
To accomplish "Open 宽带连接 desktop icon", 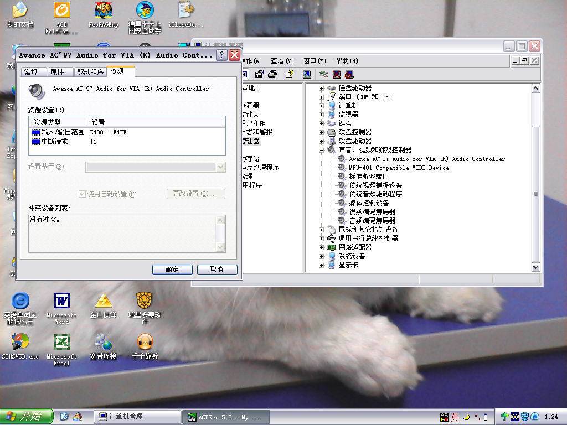I will pyautogui.click(x=104, y=346).
